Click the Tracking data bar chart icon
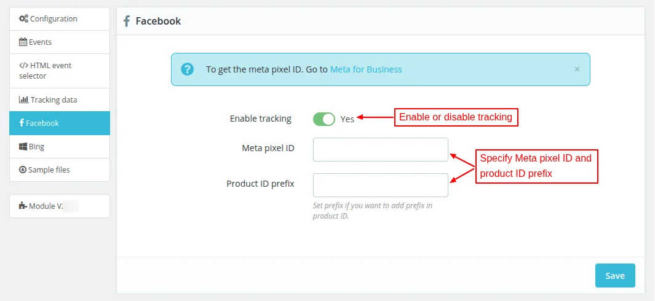Screen dimensions: 655x301 (x=24, y=100)
